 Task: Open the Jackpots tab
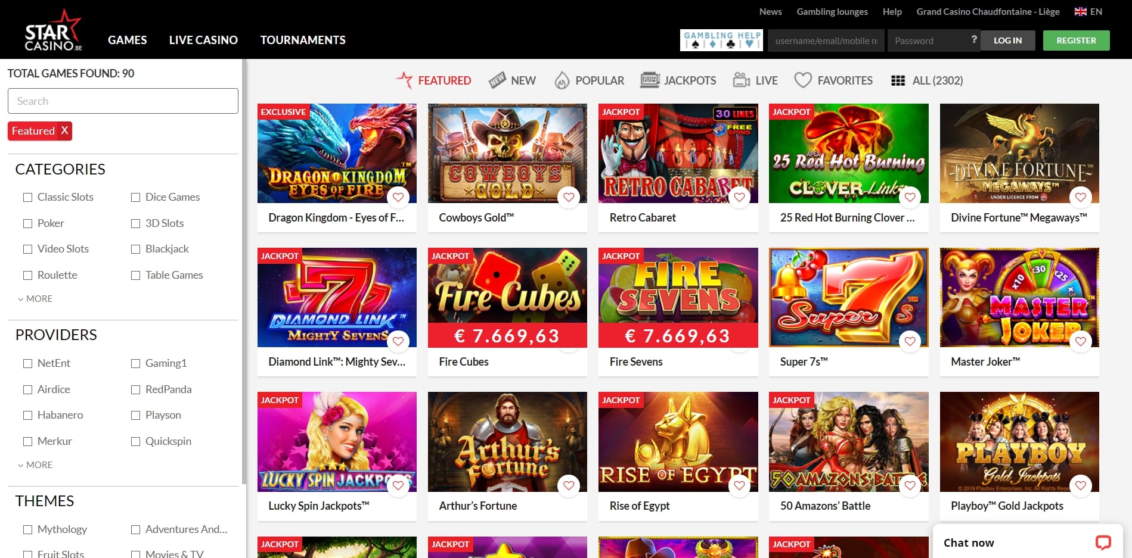click(678, 80)
